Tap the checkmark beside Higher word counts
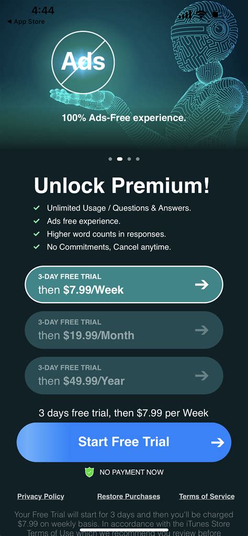The height and width of the screenshot is (536, 248). pyautogui.click(x=36, y=234)
